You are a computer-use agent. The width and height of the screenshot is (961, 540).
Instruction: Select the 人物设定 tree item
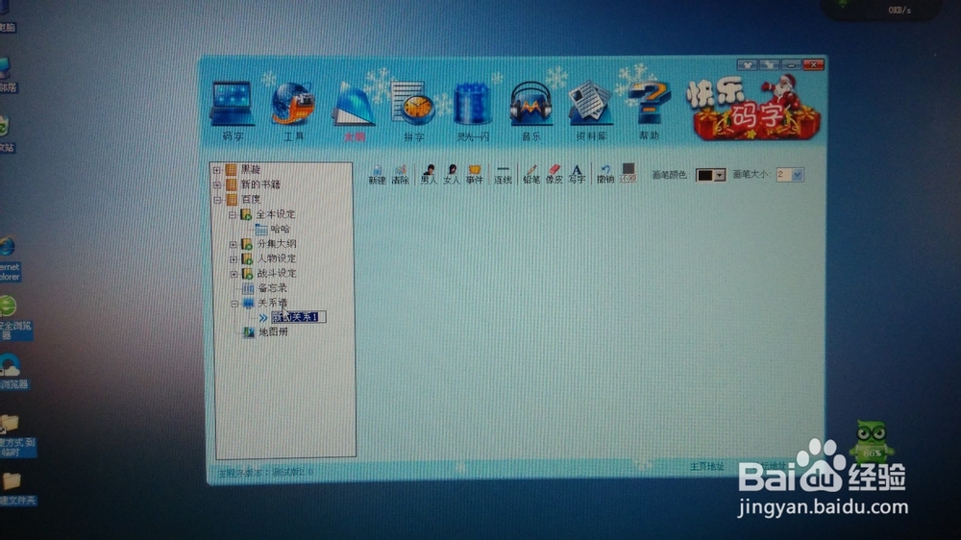277,258
